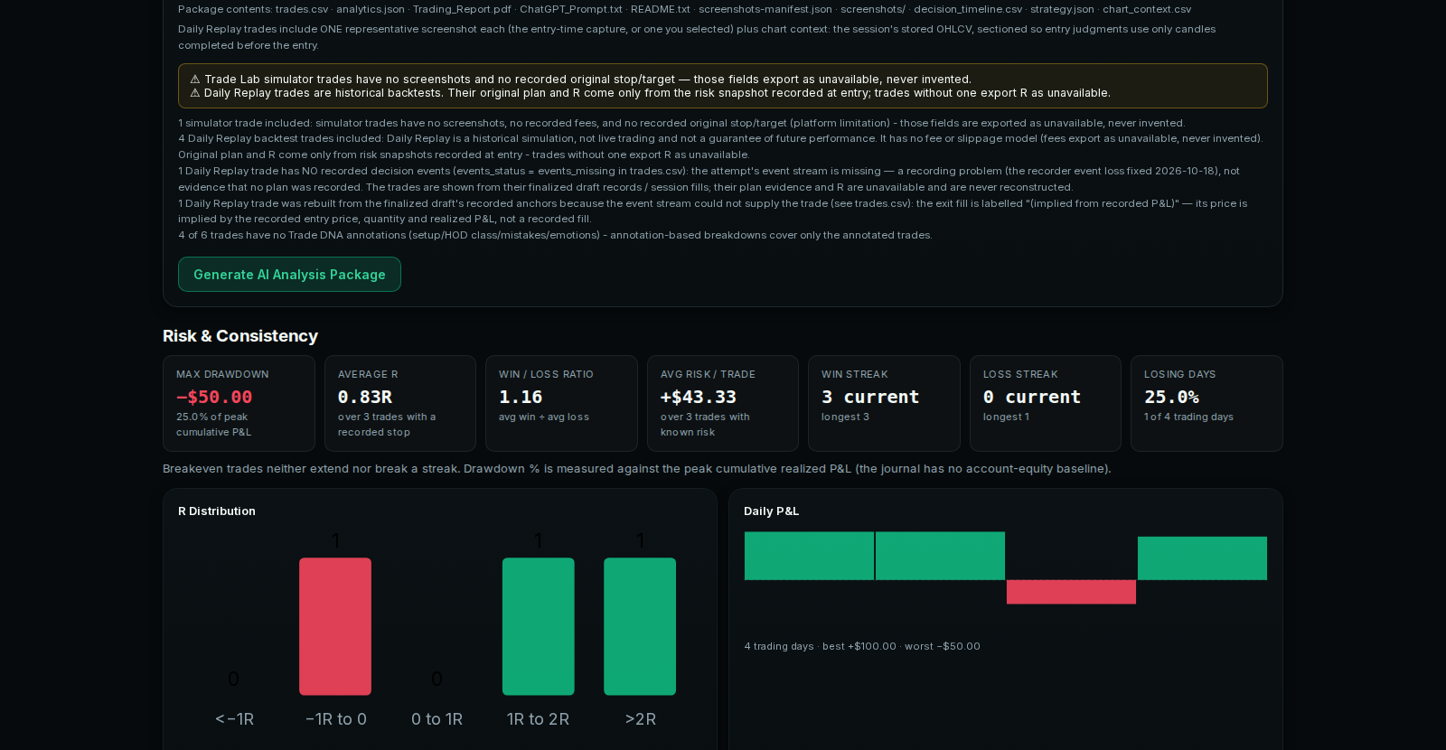Click the 'avg win ÷ avg loss' subtext
The height and width of the screenshot is (750, 1446).
click(544, 417)
